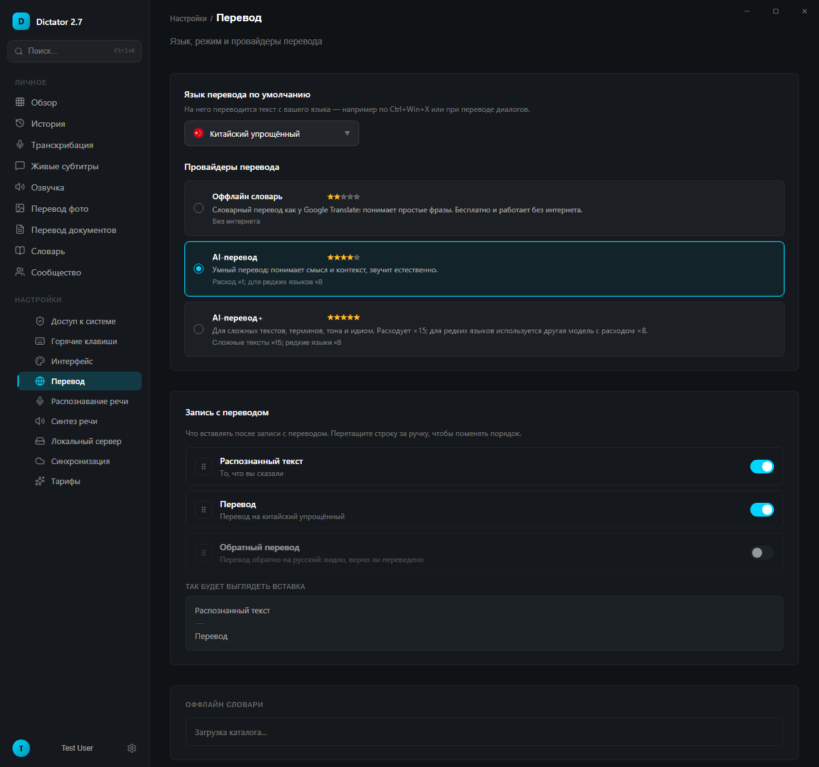This screenshot has height=767, width=819.
Task: Click the Test User profile name
Action: click(x=77, y=748)
